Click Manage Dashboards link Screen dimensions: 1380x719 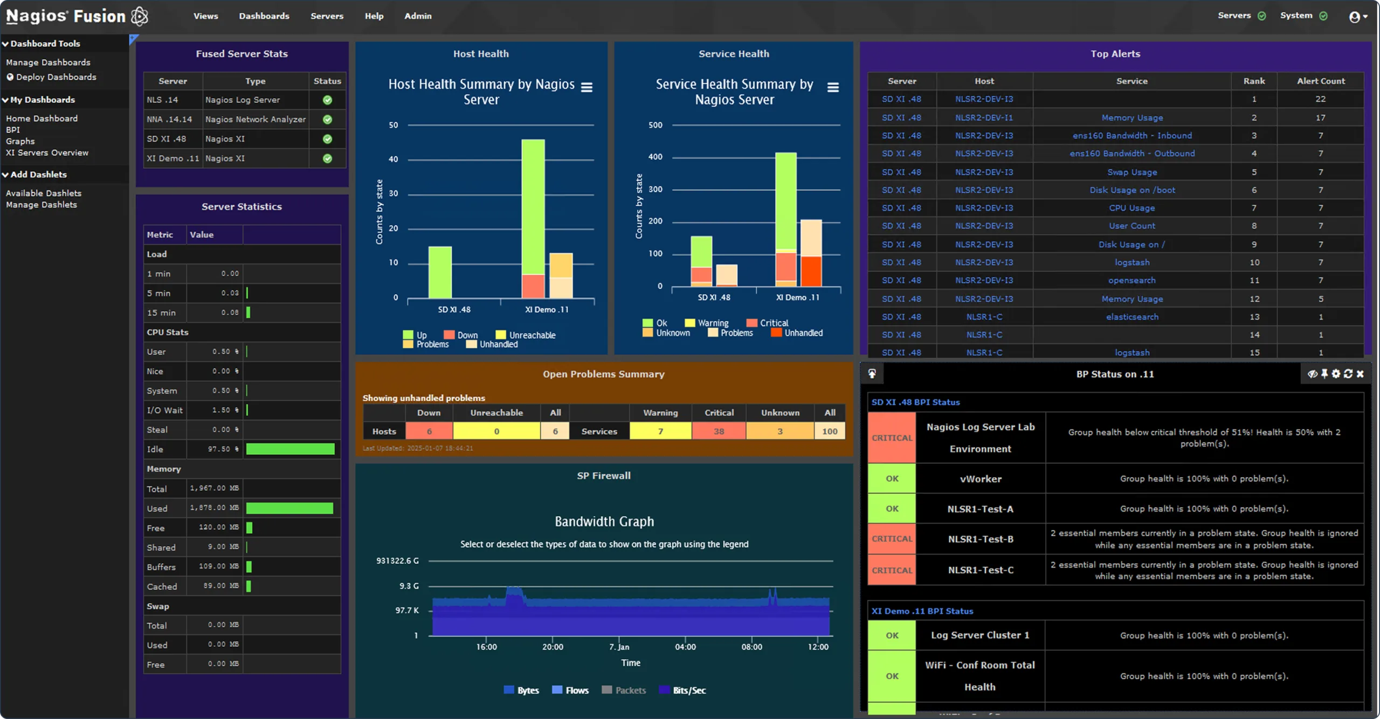48,62
